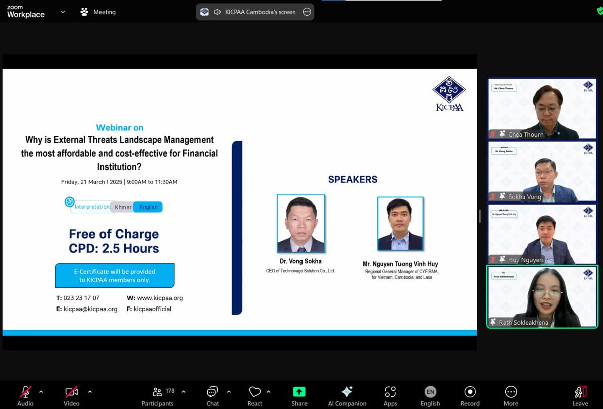Open the Participants panel showing 178
Image resolution: width=603 pixels, height=409 pixels.
[x=158, y=396]
